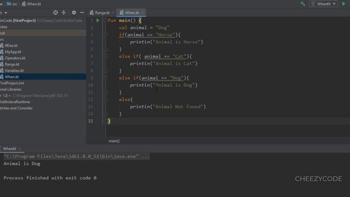Click println("Animal Not Found") statement

point(168,107)
